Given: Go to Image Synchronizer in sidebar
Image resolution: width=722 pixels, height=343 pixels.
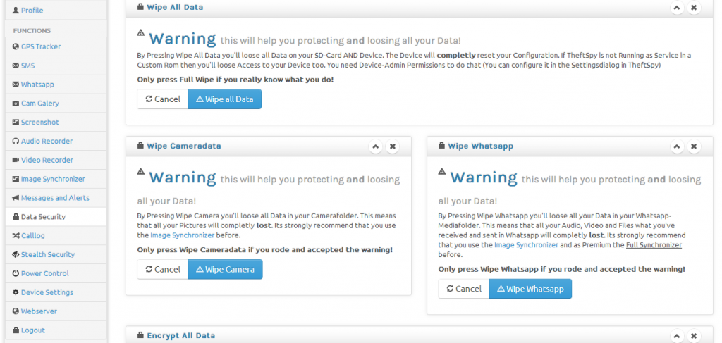Looking at the screenshot, I should [x=56, y=178].
